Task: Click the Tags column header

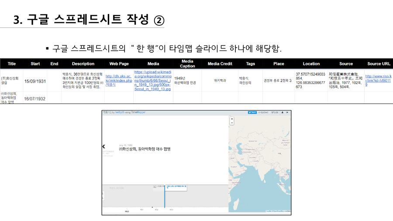Action: coord(250,64)
